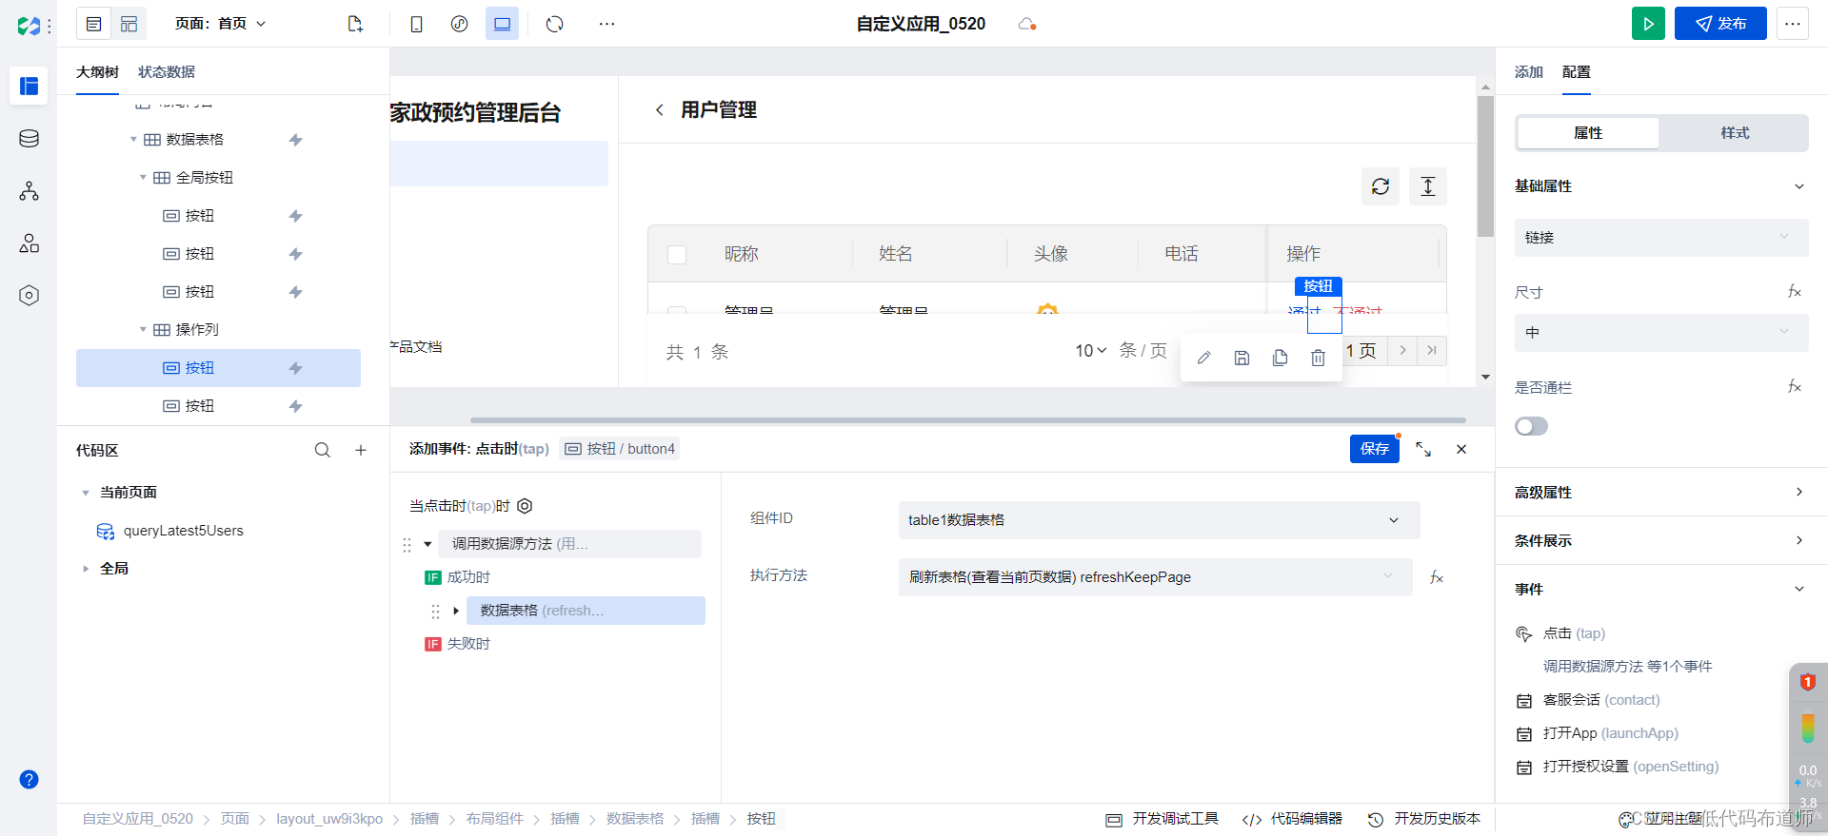Check the table header select-all checkbox
1828x836 pixels.
click(677, 254)
